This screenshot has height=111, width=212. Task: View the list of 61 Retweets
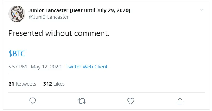22,84
